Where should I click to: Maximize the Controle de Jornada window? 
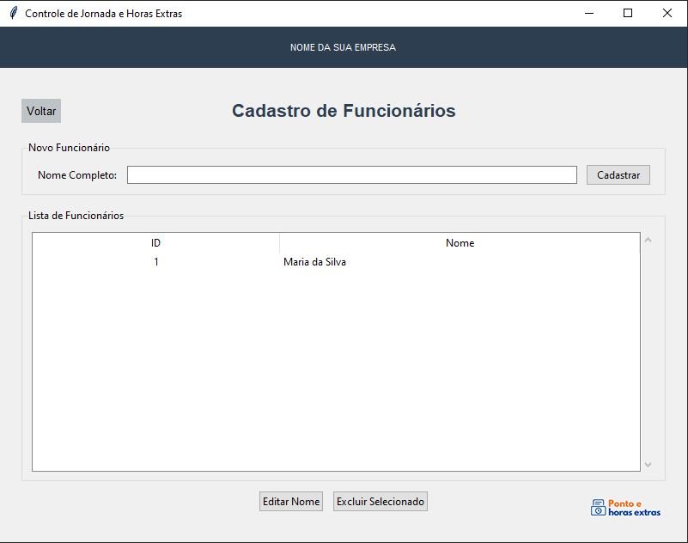[x=628, y=13]
